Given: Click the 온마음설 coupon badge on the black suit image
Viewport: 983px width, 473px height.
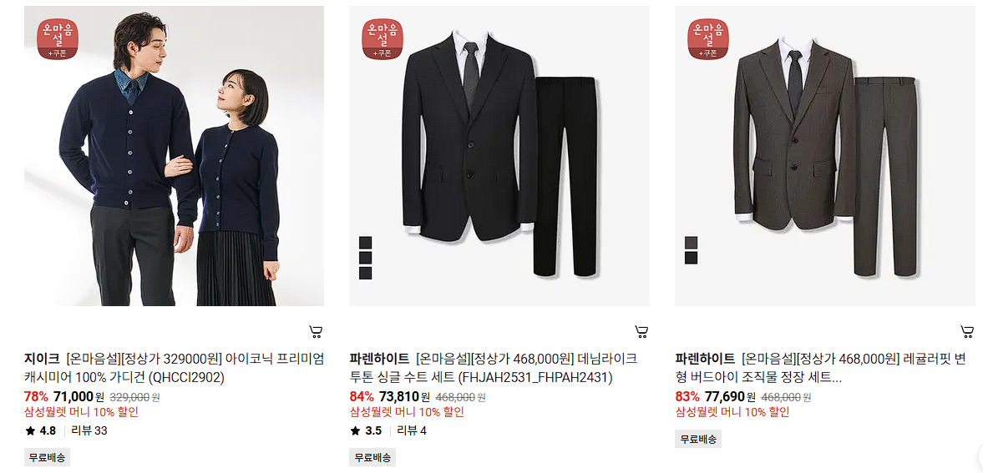Looking at the screenshot, I should pyautogui.click(x=383, y=39).
